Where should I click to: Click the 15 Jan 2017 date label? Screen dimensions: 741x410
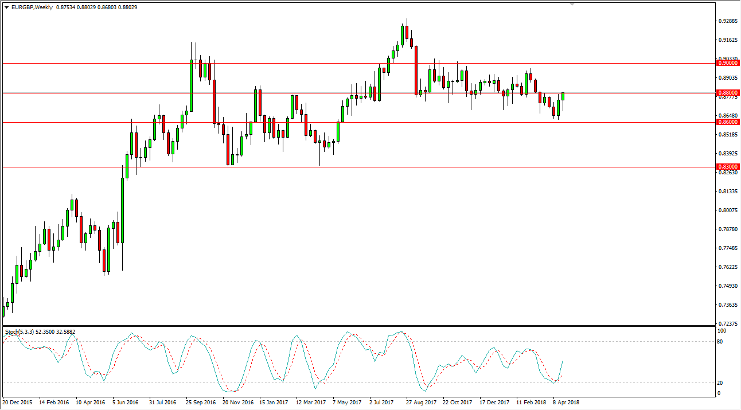(x=274, y=403)
